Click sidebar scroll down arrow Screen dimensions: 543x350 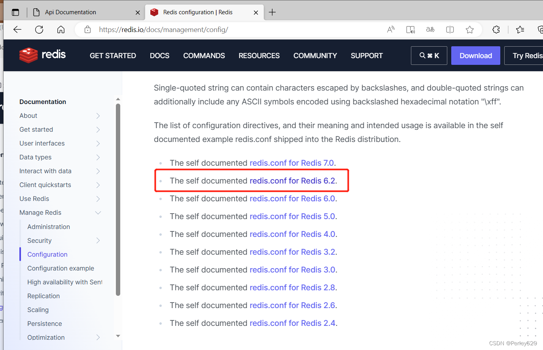[x=118, y=336]
